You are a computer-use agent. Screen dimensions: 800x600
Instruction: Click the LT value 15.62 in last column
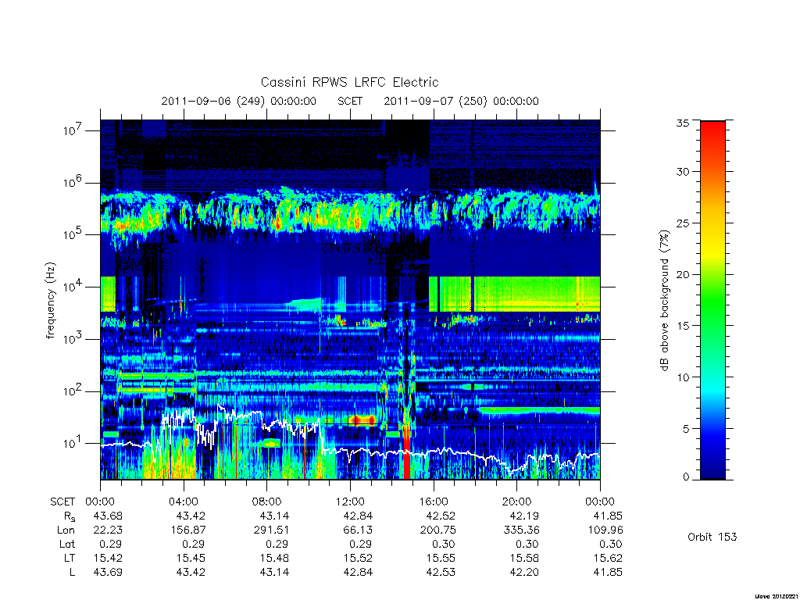click(608, 558)
